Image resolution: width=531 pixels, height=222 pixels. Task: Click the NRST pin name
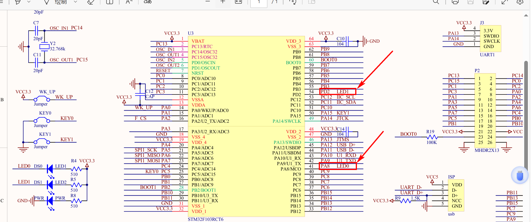click(198, 73)
